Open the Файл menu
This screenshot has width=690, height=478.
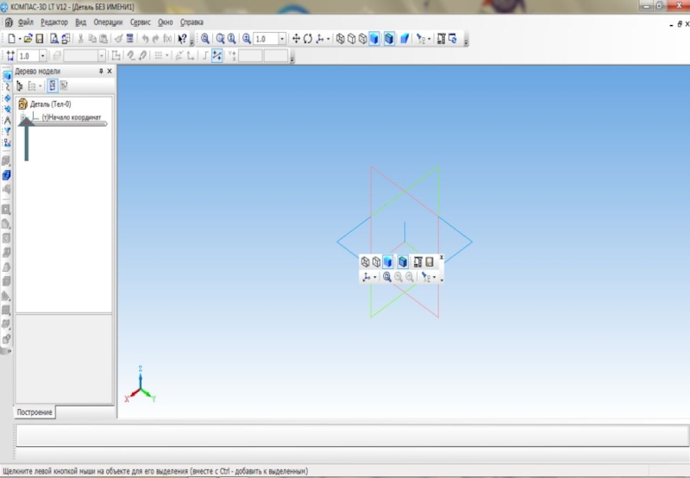pos(26,22)
